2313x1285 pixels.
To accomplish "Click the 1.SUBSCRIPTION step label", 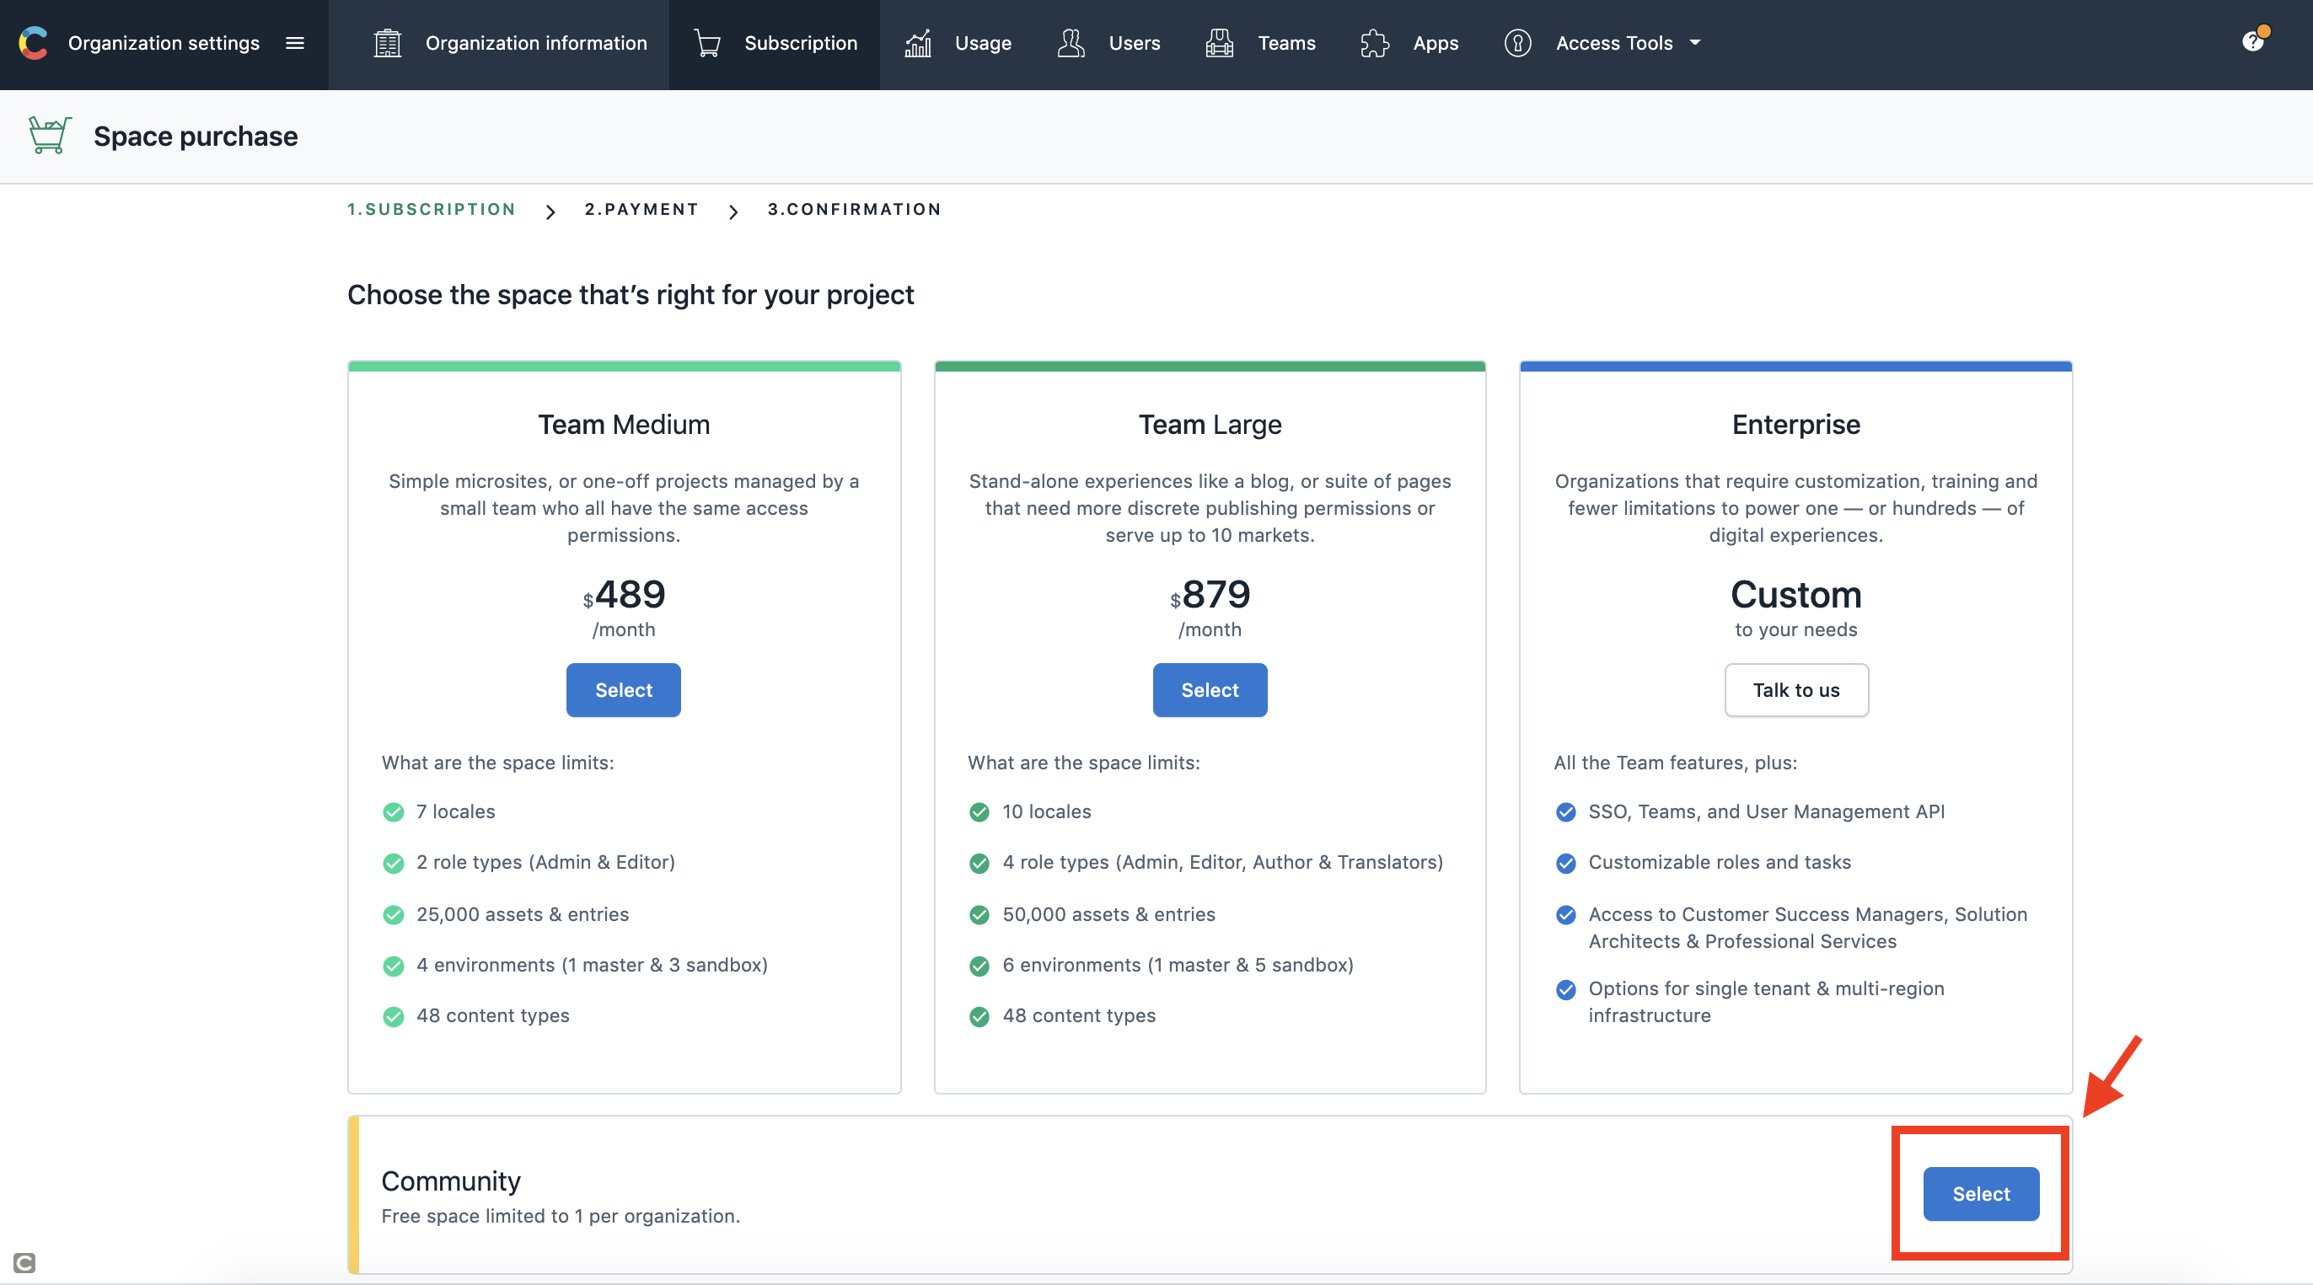I will click(x=432, y=209).
